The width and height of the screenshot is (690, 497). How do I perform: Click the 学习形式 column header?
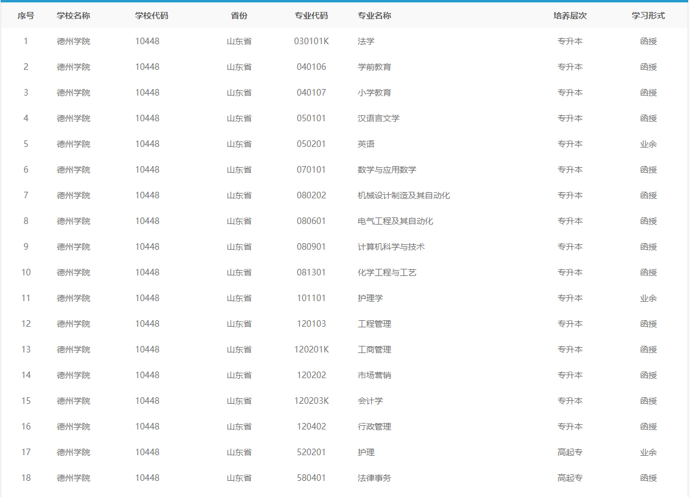pos(648,16)
